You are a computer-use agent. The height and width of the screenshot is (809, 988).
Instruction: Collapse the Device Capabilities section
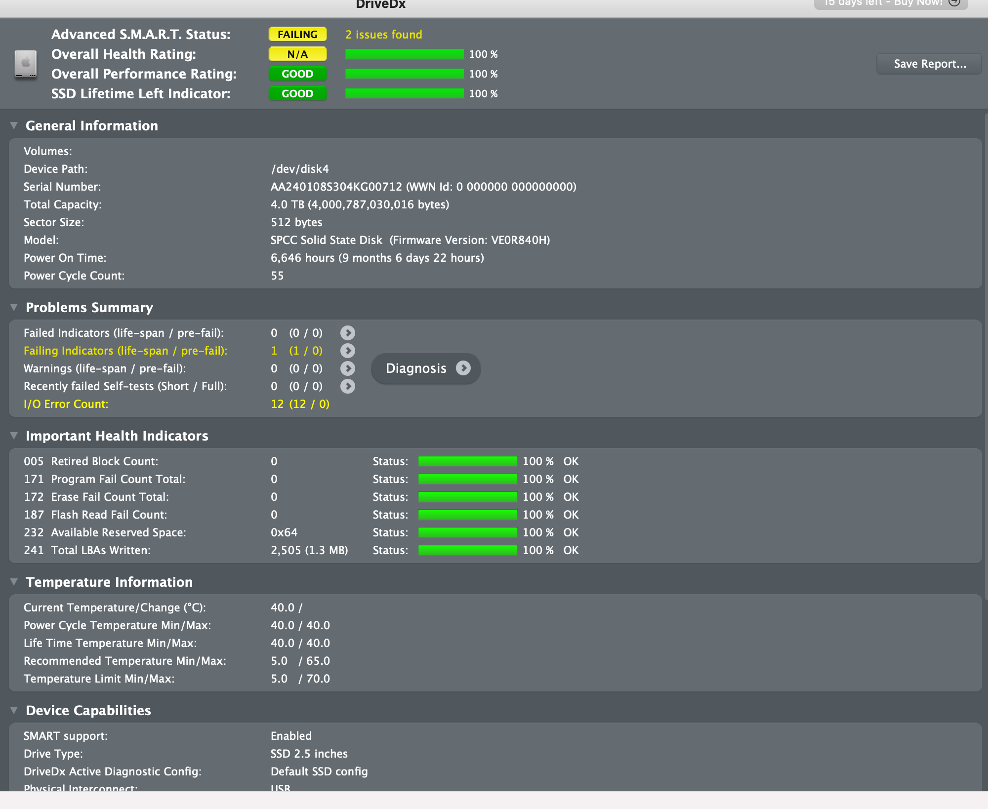pyautogui.click(x=14, y=710)
